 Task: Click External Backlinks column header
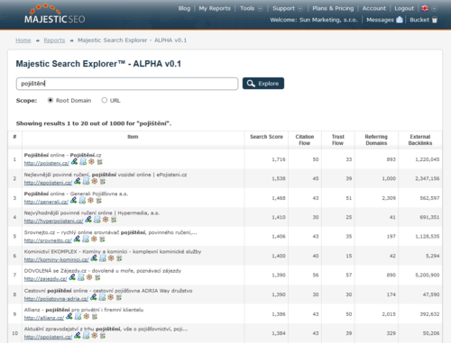[x=420, y=140]
